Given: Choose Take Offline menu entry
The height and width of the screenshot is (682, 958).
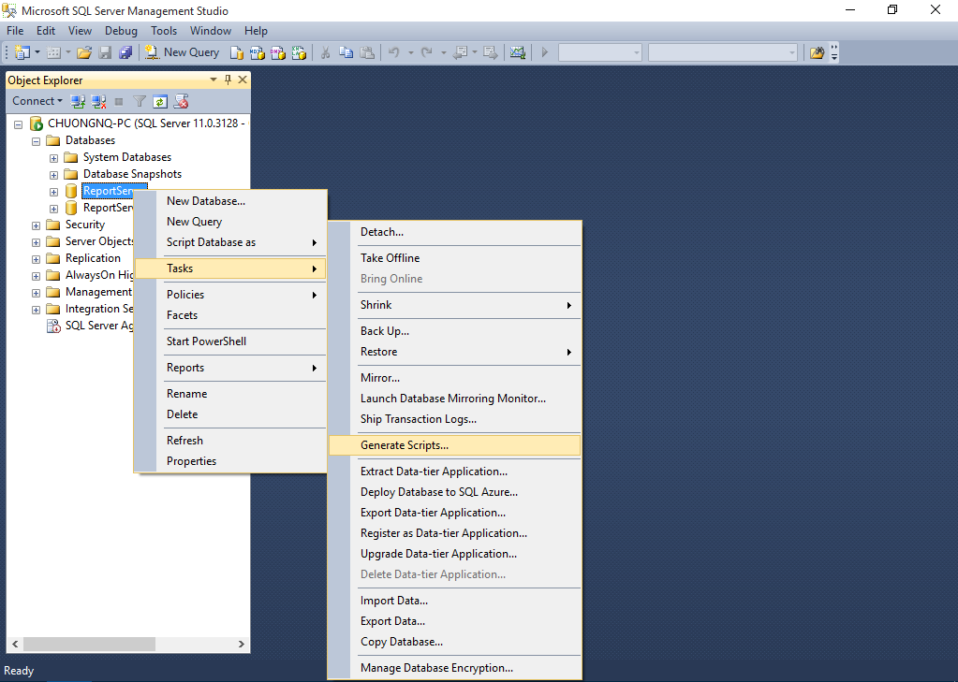Looking at the screenshot, I should coord(454,257).
